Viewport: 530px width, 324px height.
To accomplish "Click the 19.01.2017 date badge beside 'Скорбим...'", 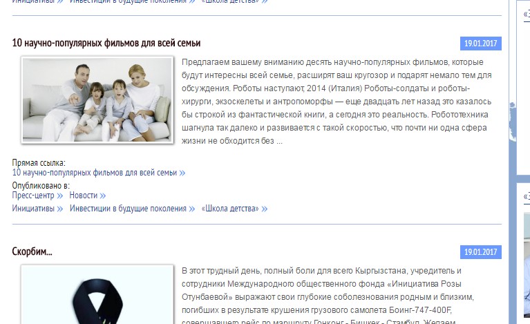I will (x=481, y=252).
